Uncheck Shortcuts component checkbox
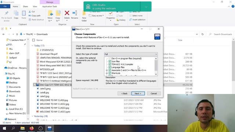The image size is (235, 132). click(x=110, y=73)
